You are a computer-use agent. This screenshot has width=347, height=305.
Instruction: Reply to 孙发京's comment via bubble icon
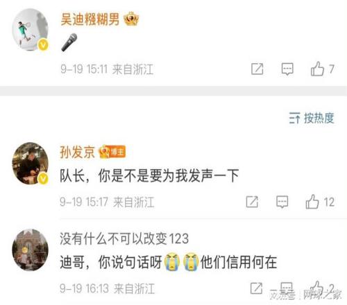[282, 202]
